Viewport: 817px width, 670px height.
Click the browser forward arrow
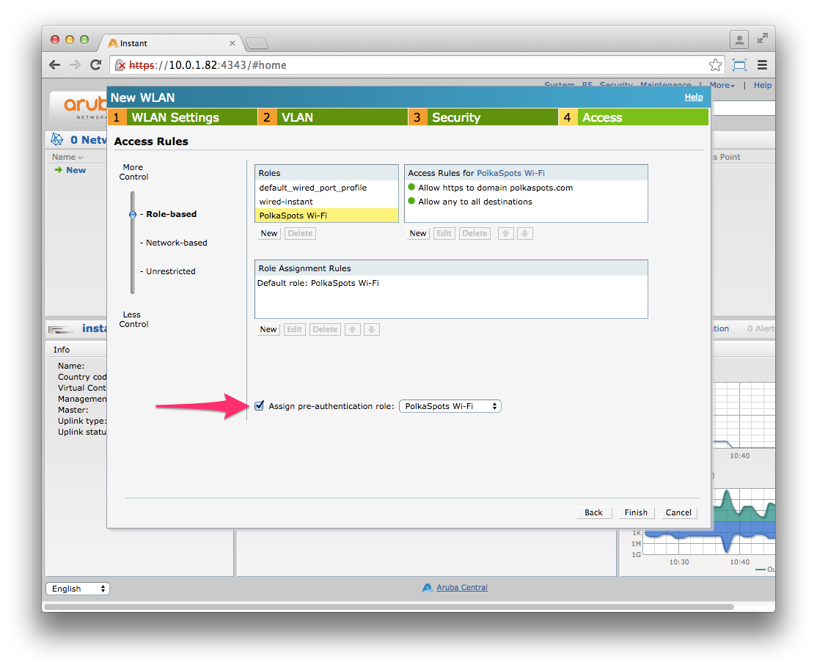[x=75, y=65]
